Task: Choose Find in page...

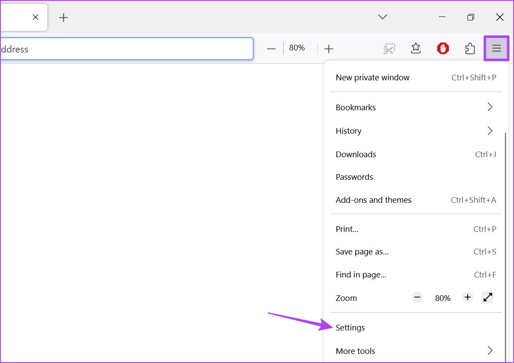Action: (x=361, y=274)
